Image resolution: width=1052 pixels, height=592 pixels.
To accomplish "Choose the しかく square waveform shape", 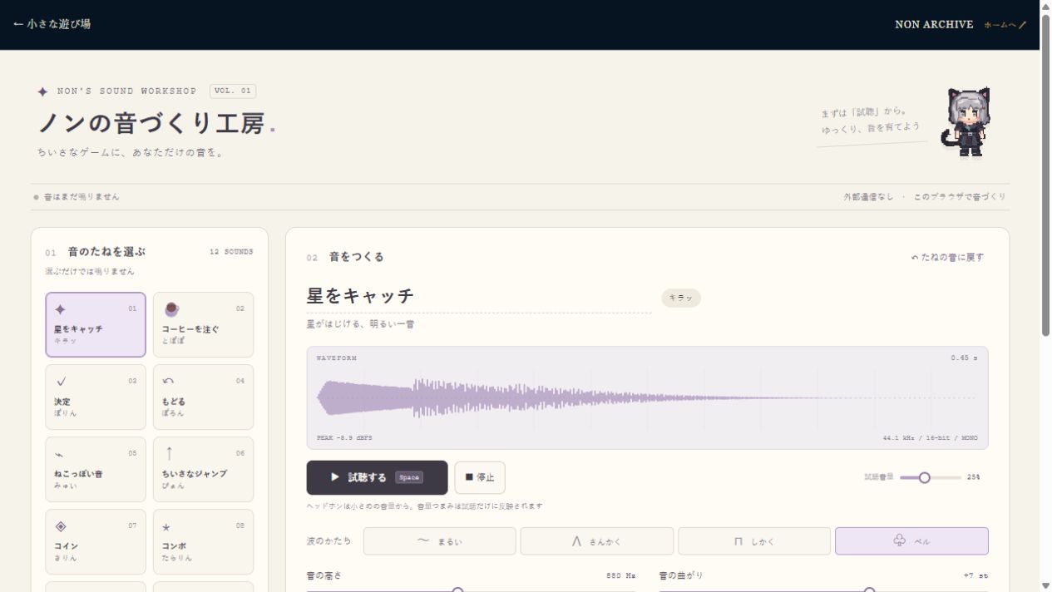I will point(754,541).
